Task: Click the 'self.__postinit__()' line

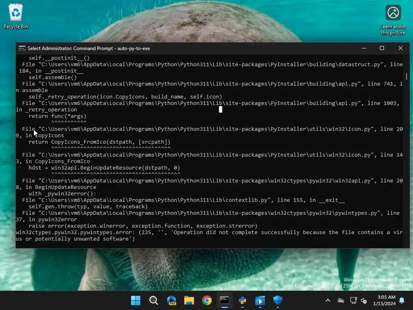Action: [59, 58]
